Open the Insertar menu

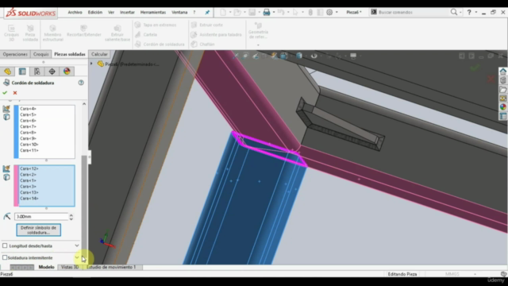coord(127,13)
